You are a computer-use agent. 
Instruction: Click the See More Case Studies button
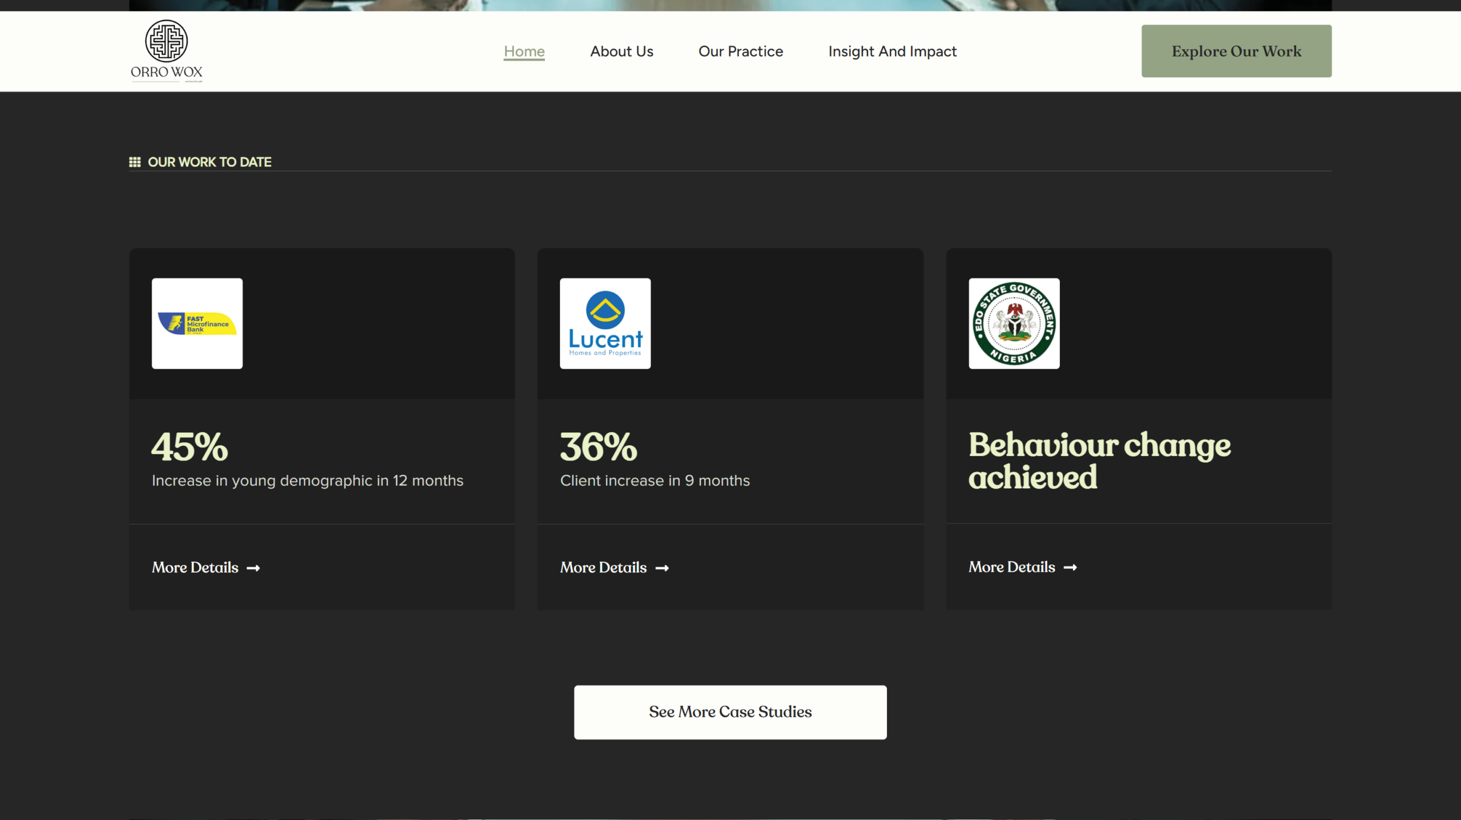click(730, 712)
